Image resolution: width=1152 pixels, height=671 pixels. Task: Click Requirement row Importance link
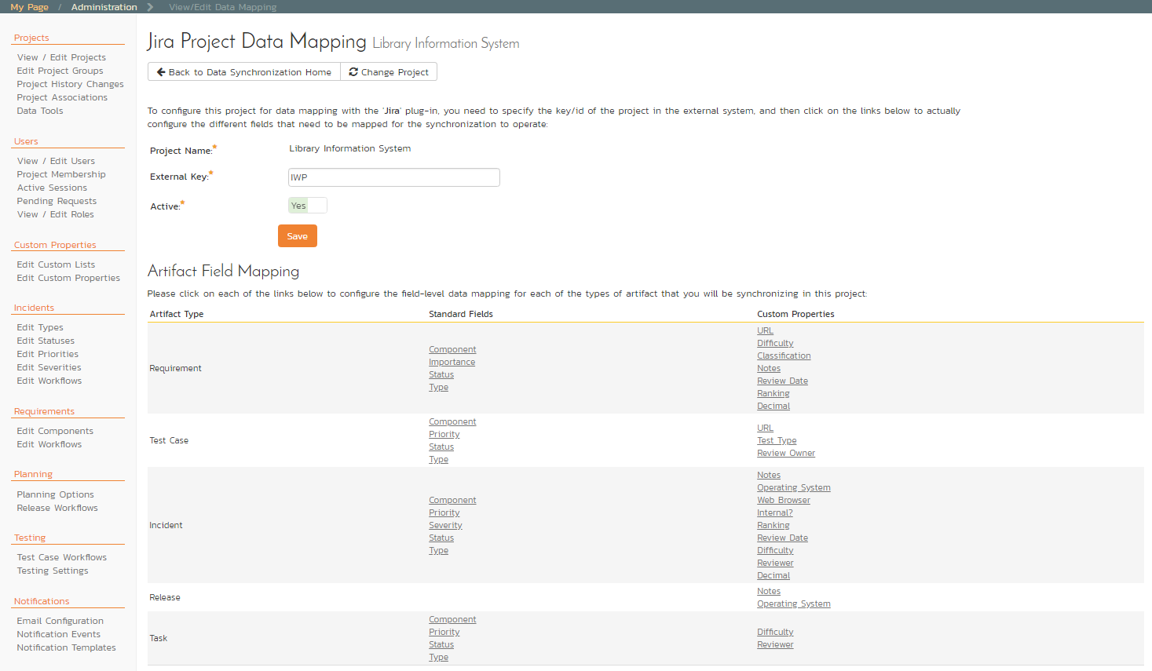pyautogui.click(x=452, y=362)
